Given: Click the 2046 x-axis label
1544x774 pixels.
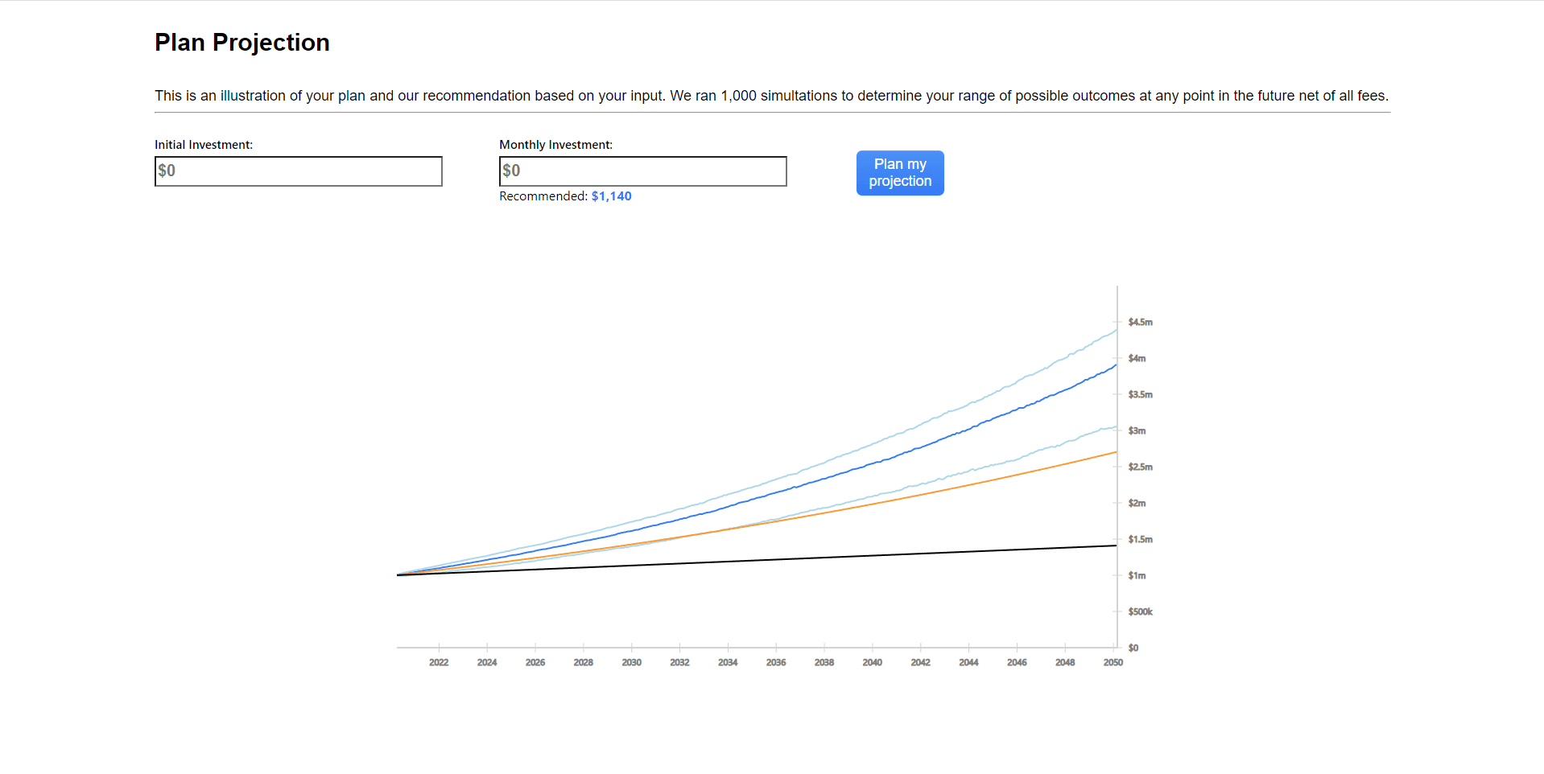Looking at the screenshot, I should coord(1017,662).
